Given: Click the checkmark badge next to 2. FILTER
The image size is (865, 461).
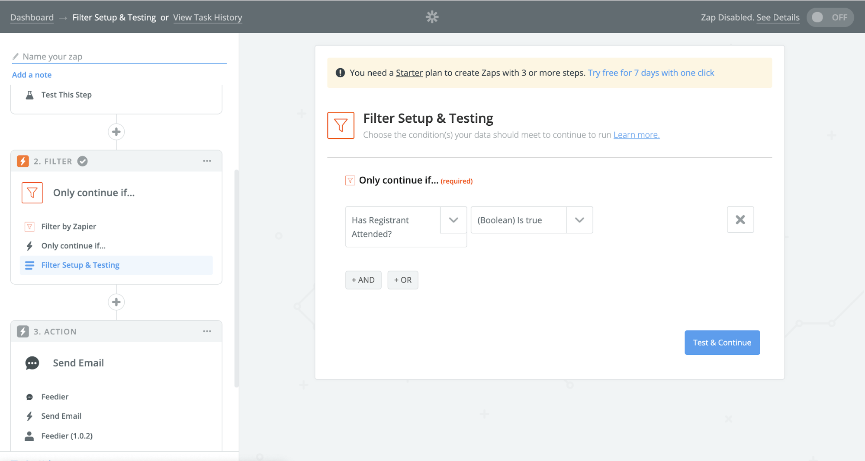Looking at the screenshot, I should [82, 161].
